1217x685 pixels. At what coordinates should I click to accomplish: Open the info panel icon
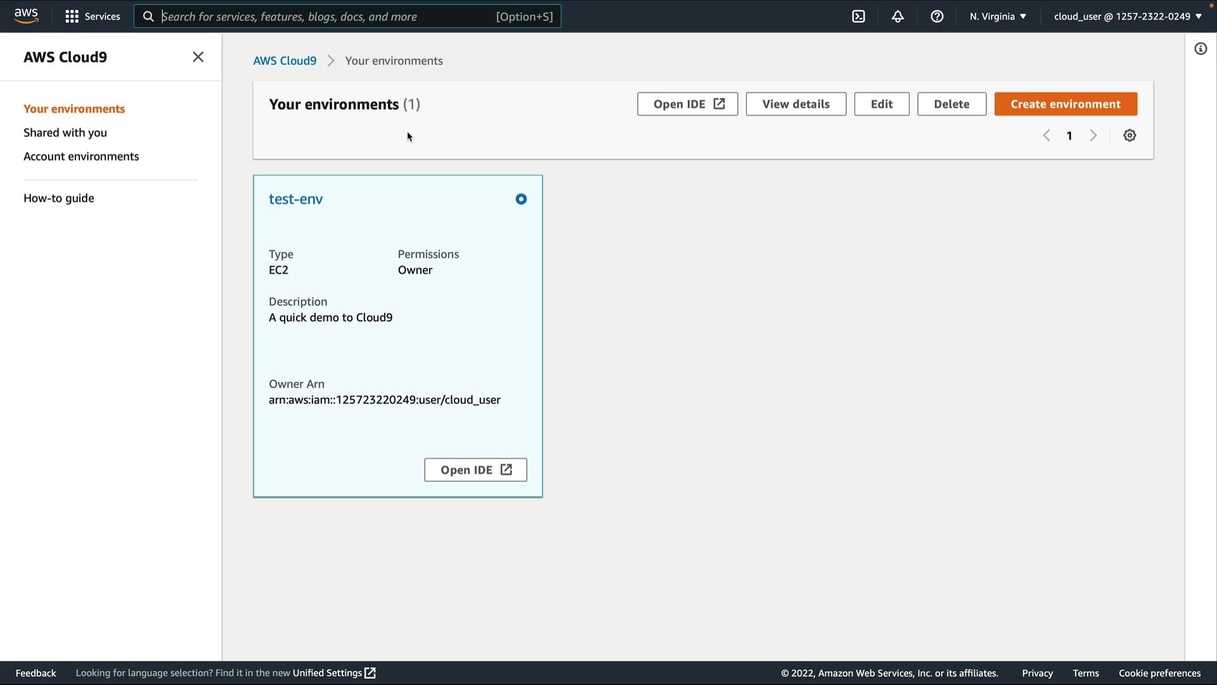1201,49
